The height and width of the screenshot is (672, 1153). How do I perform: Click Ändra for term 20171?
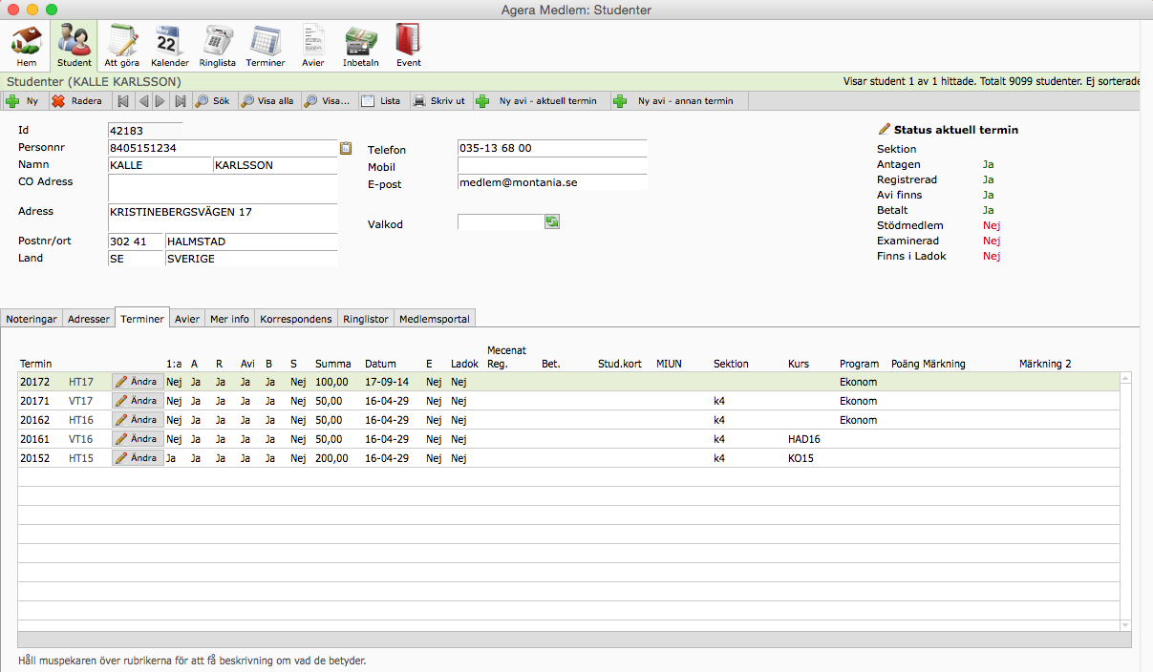pos(137,401)
